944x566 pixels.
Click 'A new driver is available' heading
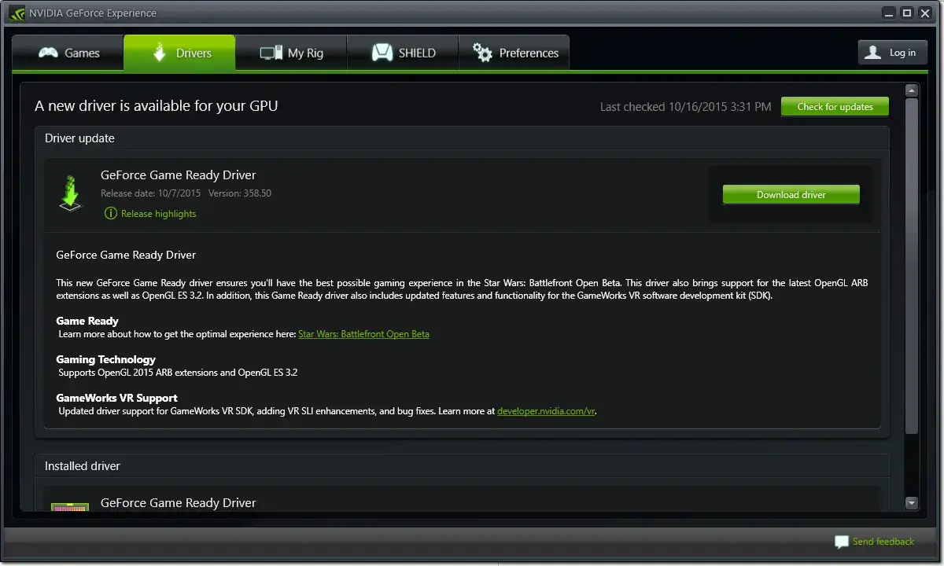pos(157,106)
